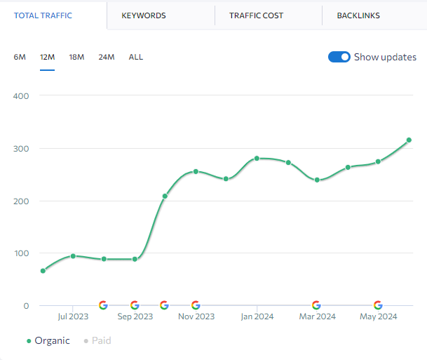Toggle the Show updates switch
Viewport: 427px width, 360px height.
[339, 58]
